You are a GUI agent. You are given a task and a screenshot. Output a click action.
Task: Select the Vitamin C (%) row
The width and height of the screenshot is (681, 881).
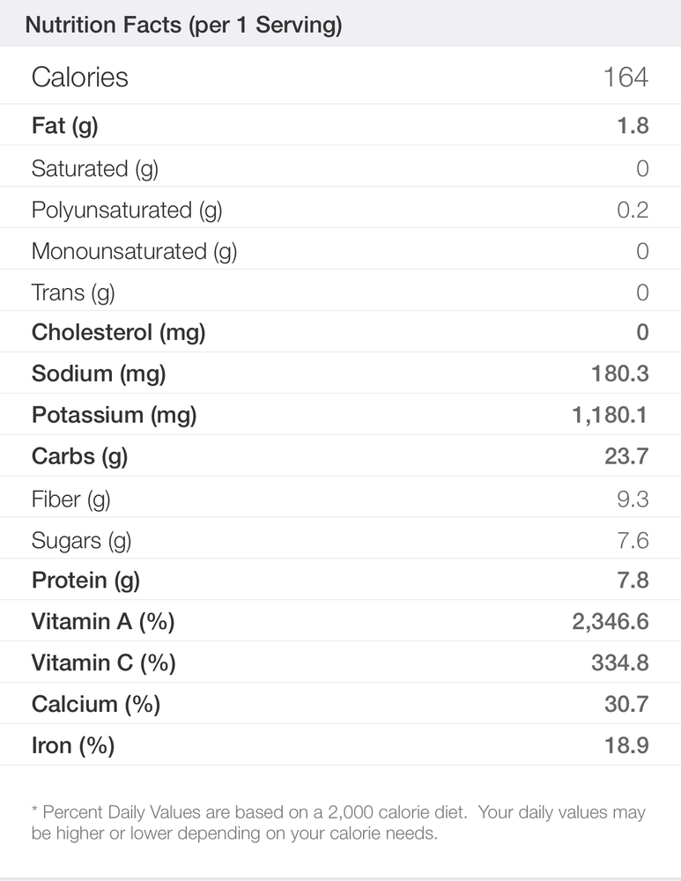tap(340, 662)
